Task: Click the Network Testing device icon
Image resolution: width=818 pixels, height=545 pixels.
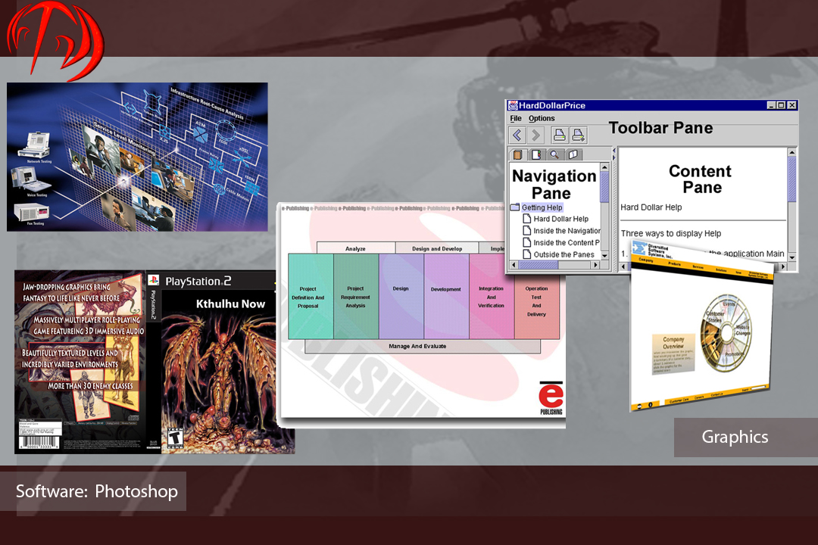Action: [36, 145]
